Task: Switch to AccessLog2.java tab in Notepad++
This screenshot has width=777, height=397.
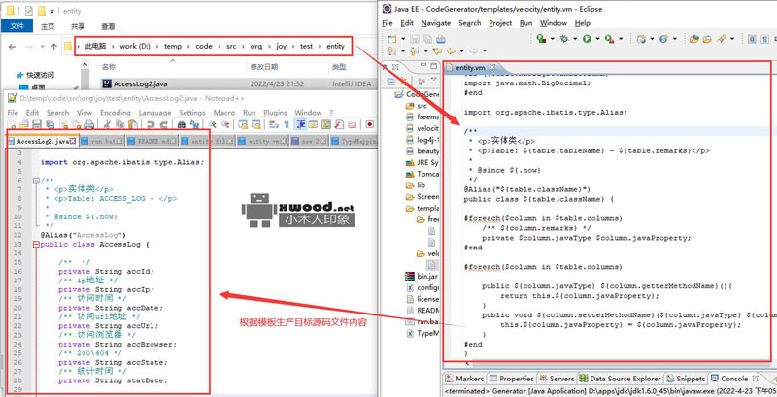Action: coord(42,141)
